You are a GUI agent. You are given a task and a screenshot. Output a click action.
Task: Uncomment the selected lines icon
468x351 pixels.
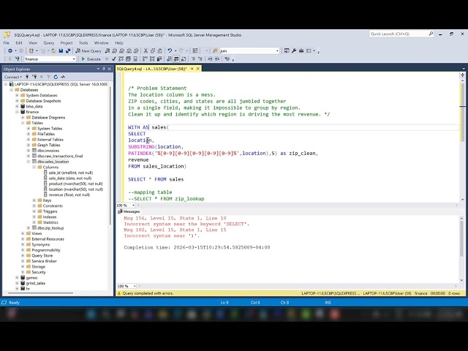tap(200, 58)
